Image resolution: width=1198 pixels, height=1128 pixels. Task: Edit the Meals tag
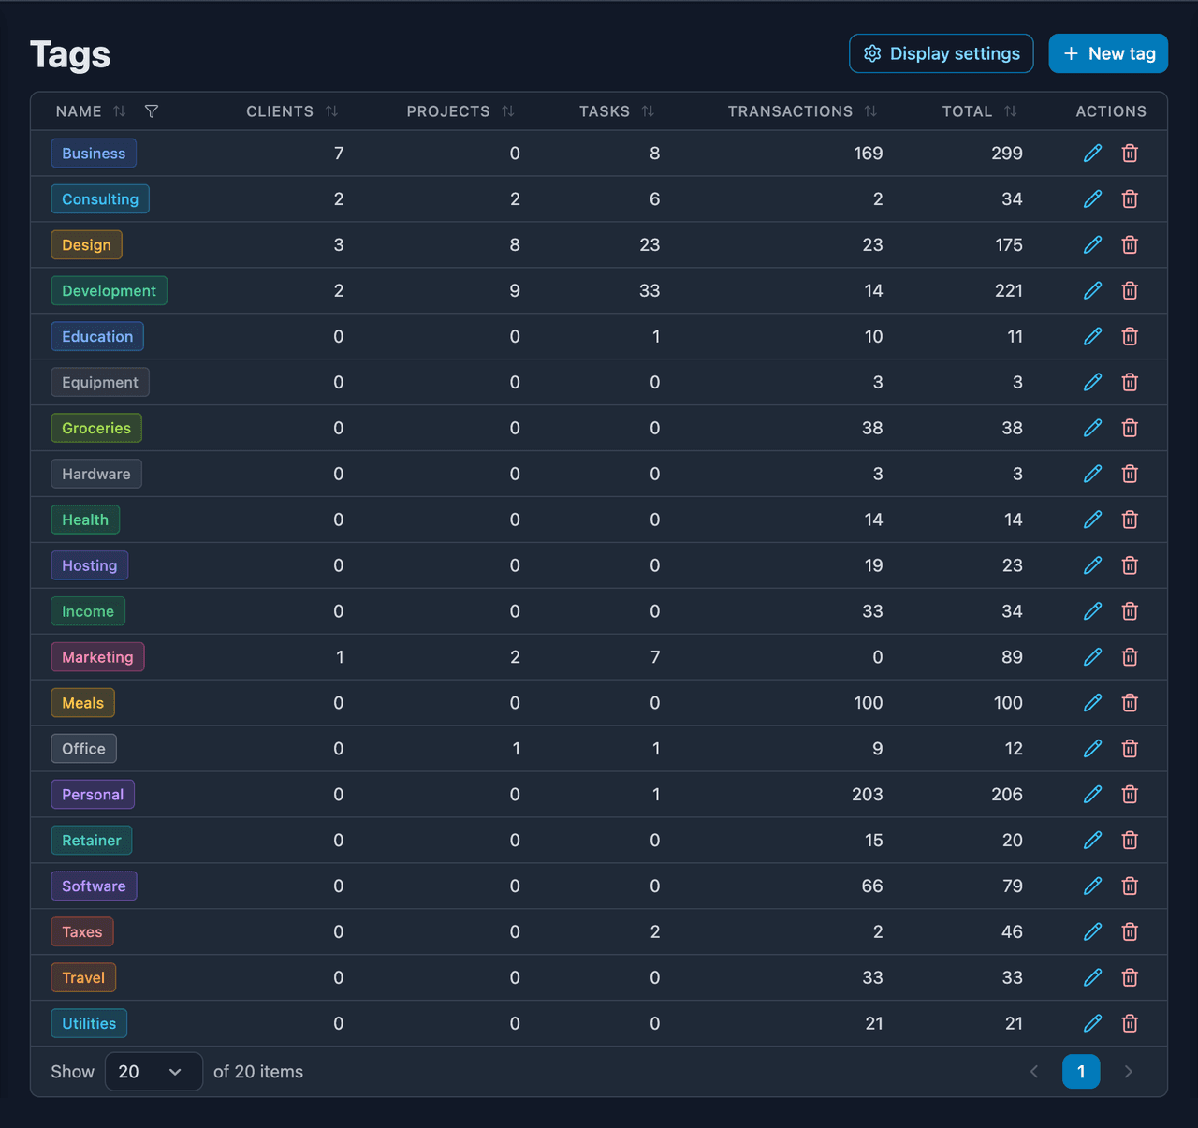point(1092,704)
